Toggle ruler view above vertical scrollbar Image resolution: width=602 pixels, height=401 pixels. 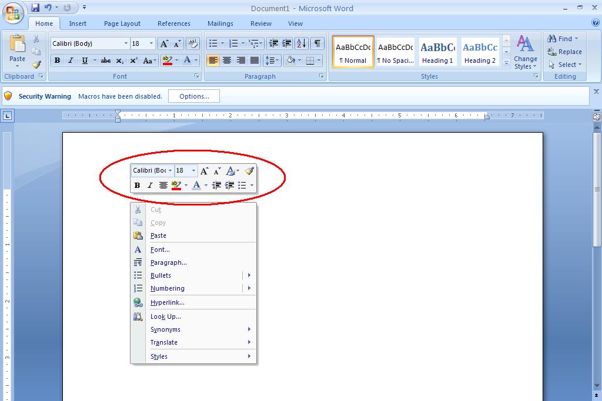coord(597,117)
